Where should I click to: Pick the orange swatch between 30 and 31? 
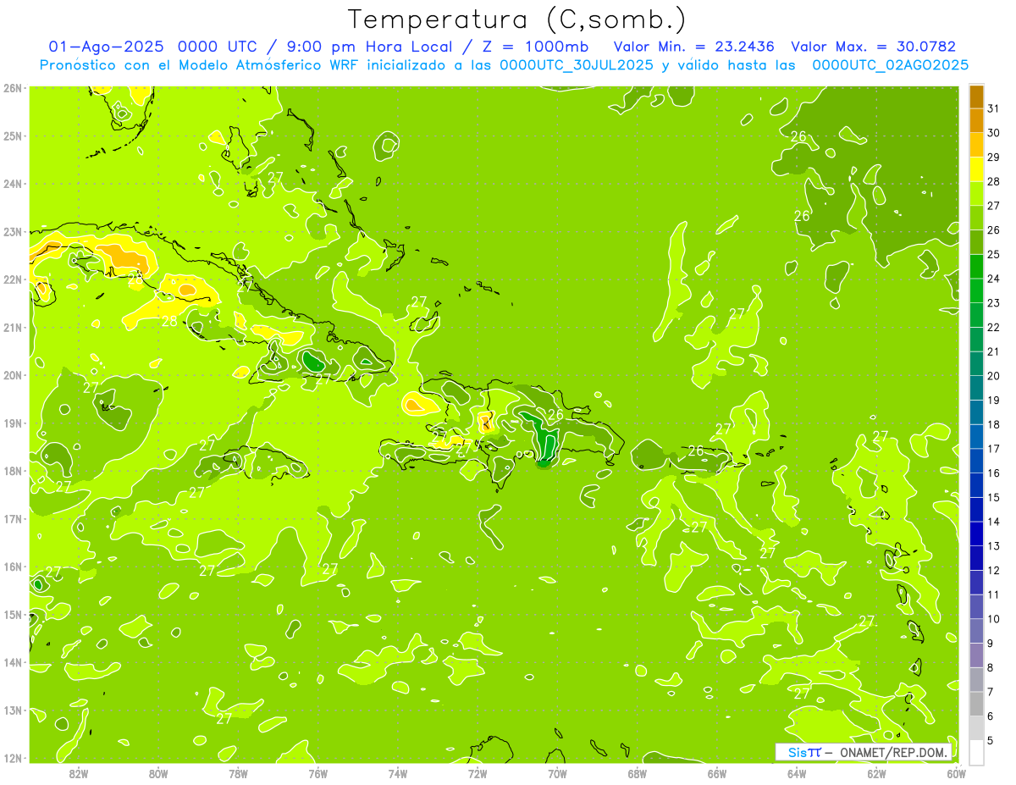976,120
